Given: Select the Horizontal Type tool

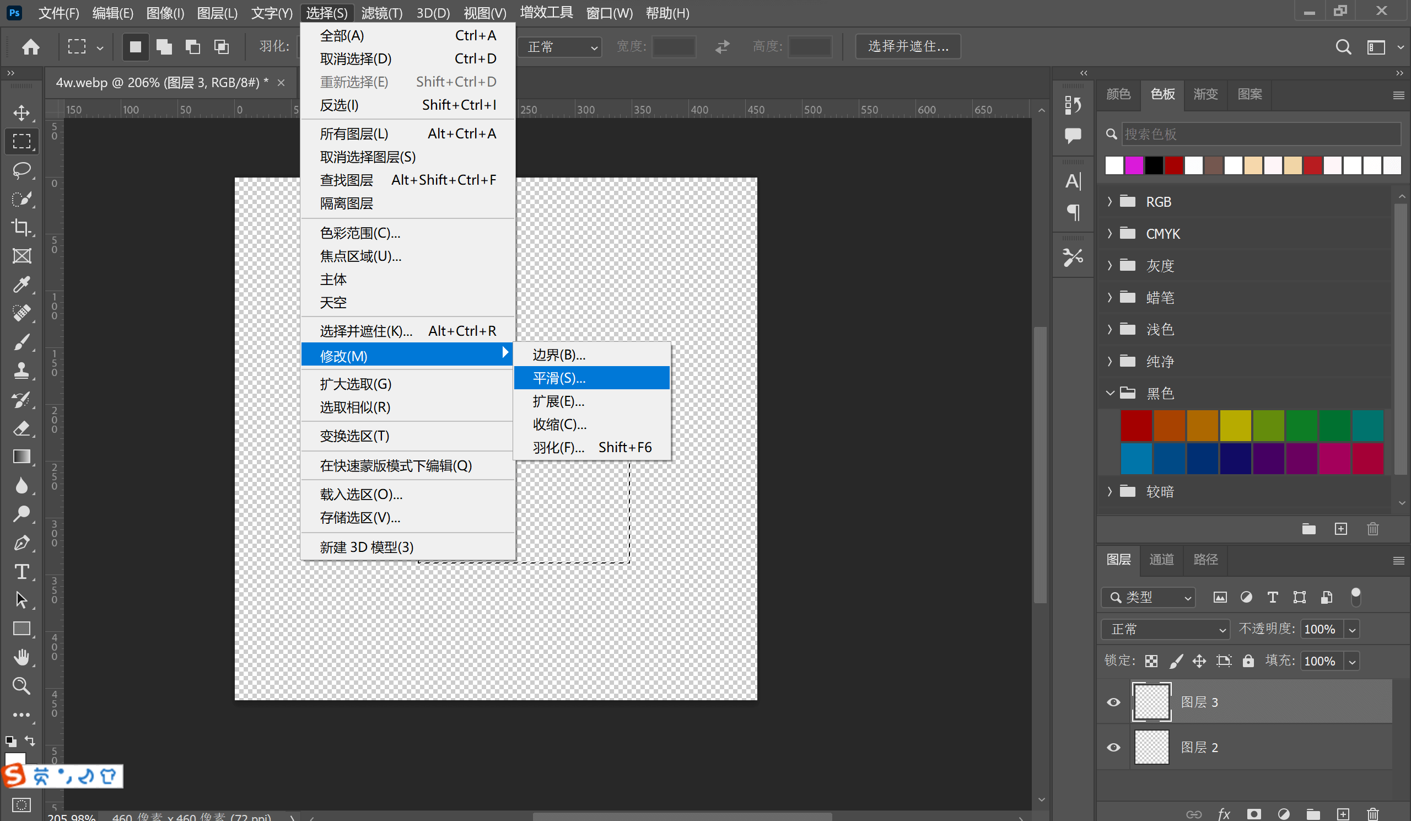Looking at the screenshot, I should 21,572.
